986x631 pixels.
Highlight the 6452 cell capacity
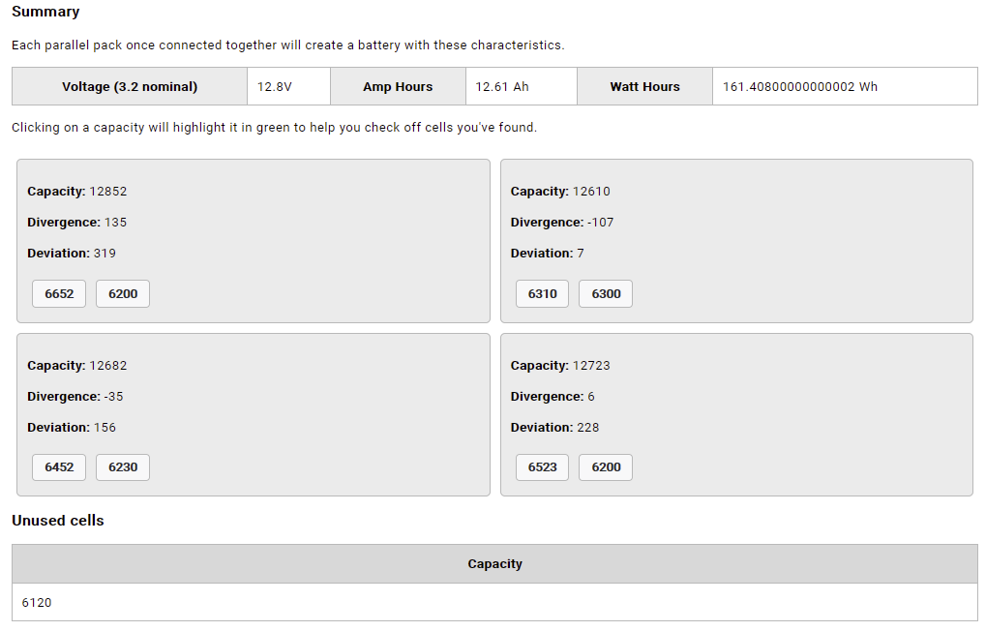(59, 467)
